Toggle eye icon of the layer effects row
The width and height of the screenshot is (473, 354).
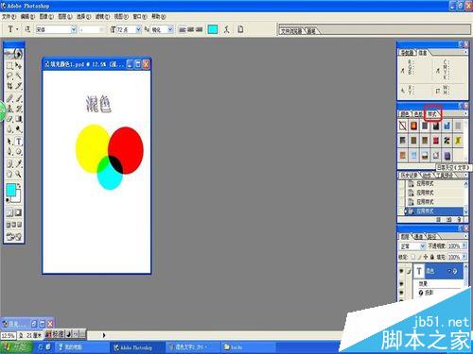pyautogui.click(x=401, y=284)
